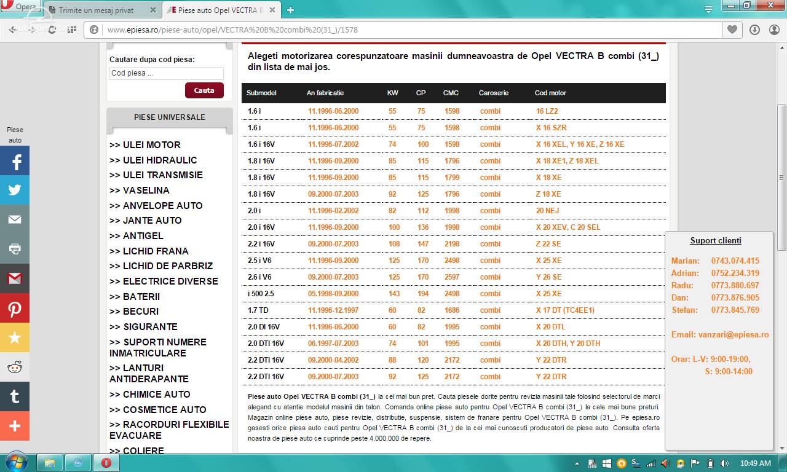This screenshot has height=472, width=787.
Task: Click Opera icon in the taskbar
Action: pyautogui.click(x=106, y=462)
